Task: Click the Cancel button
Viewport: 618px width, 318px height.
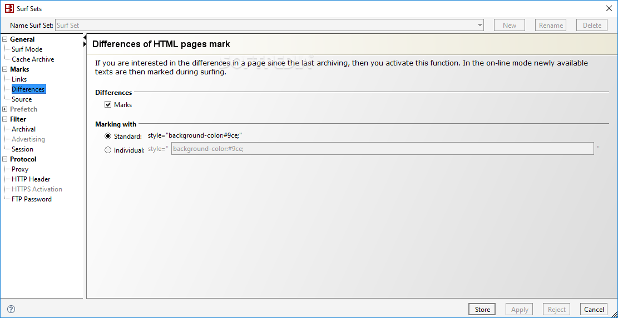Action: pyautogui.click(x=594, y=309)
